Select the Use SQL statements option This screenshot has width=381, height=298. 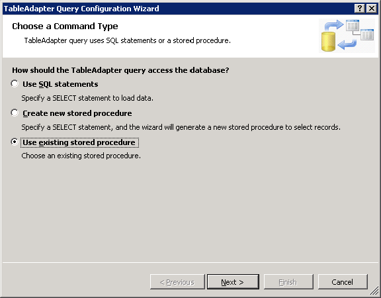tap(15, 83)
